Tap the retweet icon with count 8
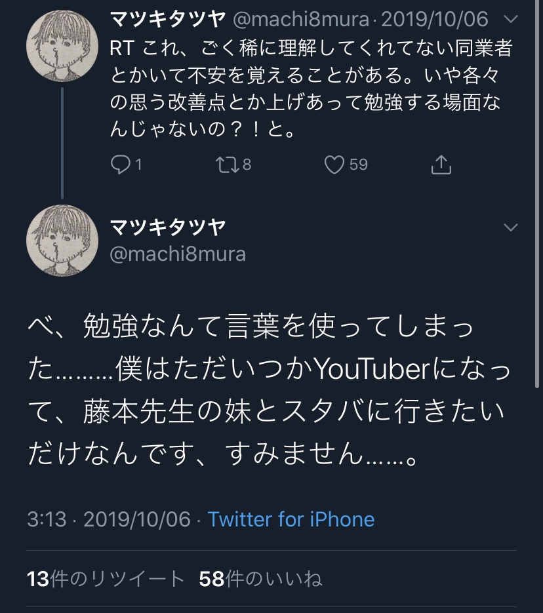Screen dimensions: 543x613 [228, 165]
